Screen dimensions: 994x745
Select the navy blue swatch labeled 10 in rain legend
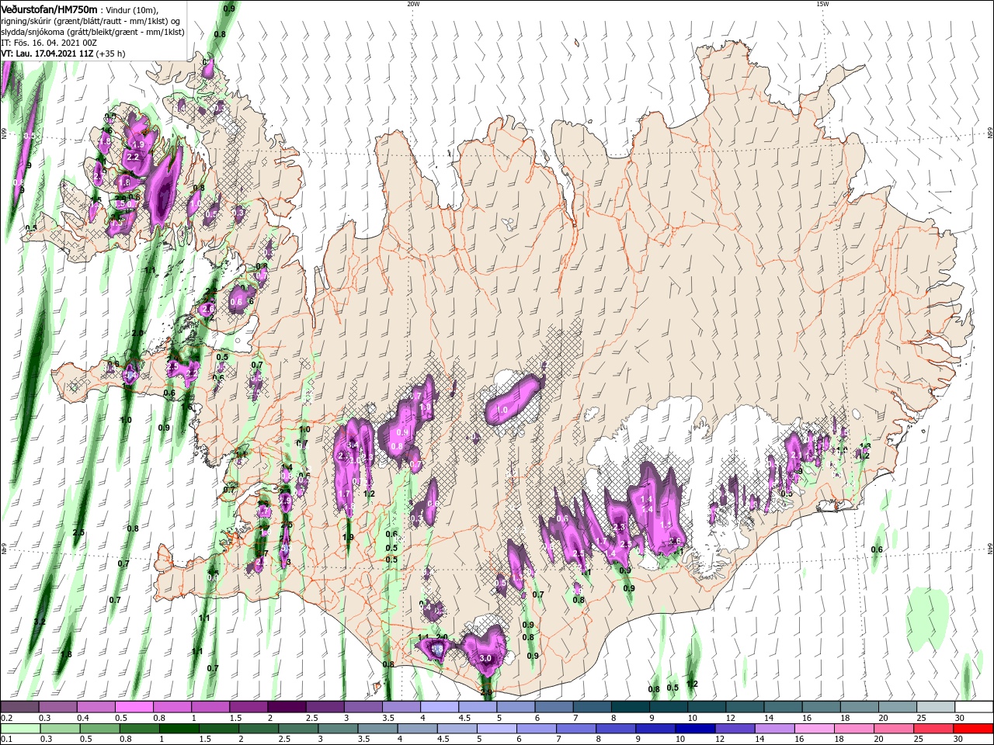[696, 729]
